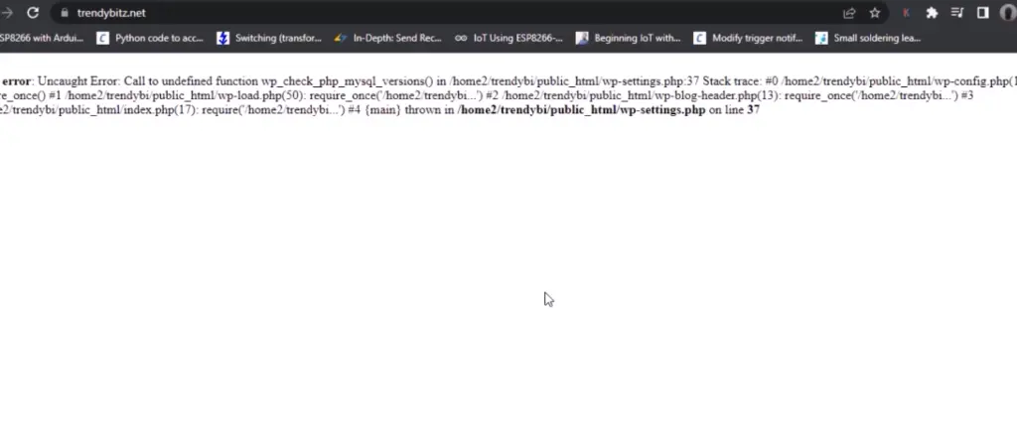The width and height of the screenshot is (1017, 424).
Task: Open the Switching (transfor... bookmark
Action: [270, 39]
